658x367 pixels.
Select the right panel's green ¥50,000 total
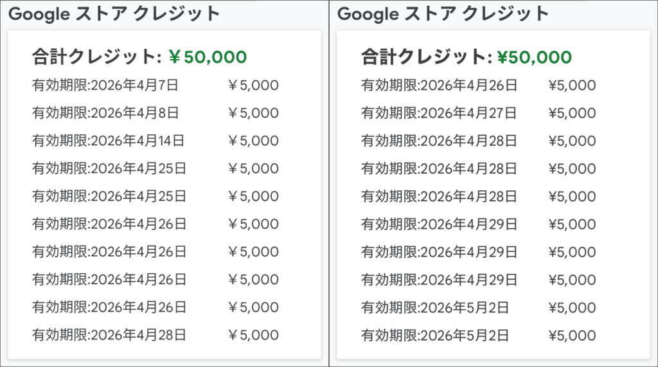pyautogui.click(x=534, y=57)
